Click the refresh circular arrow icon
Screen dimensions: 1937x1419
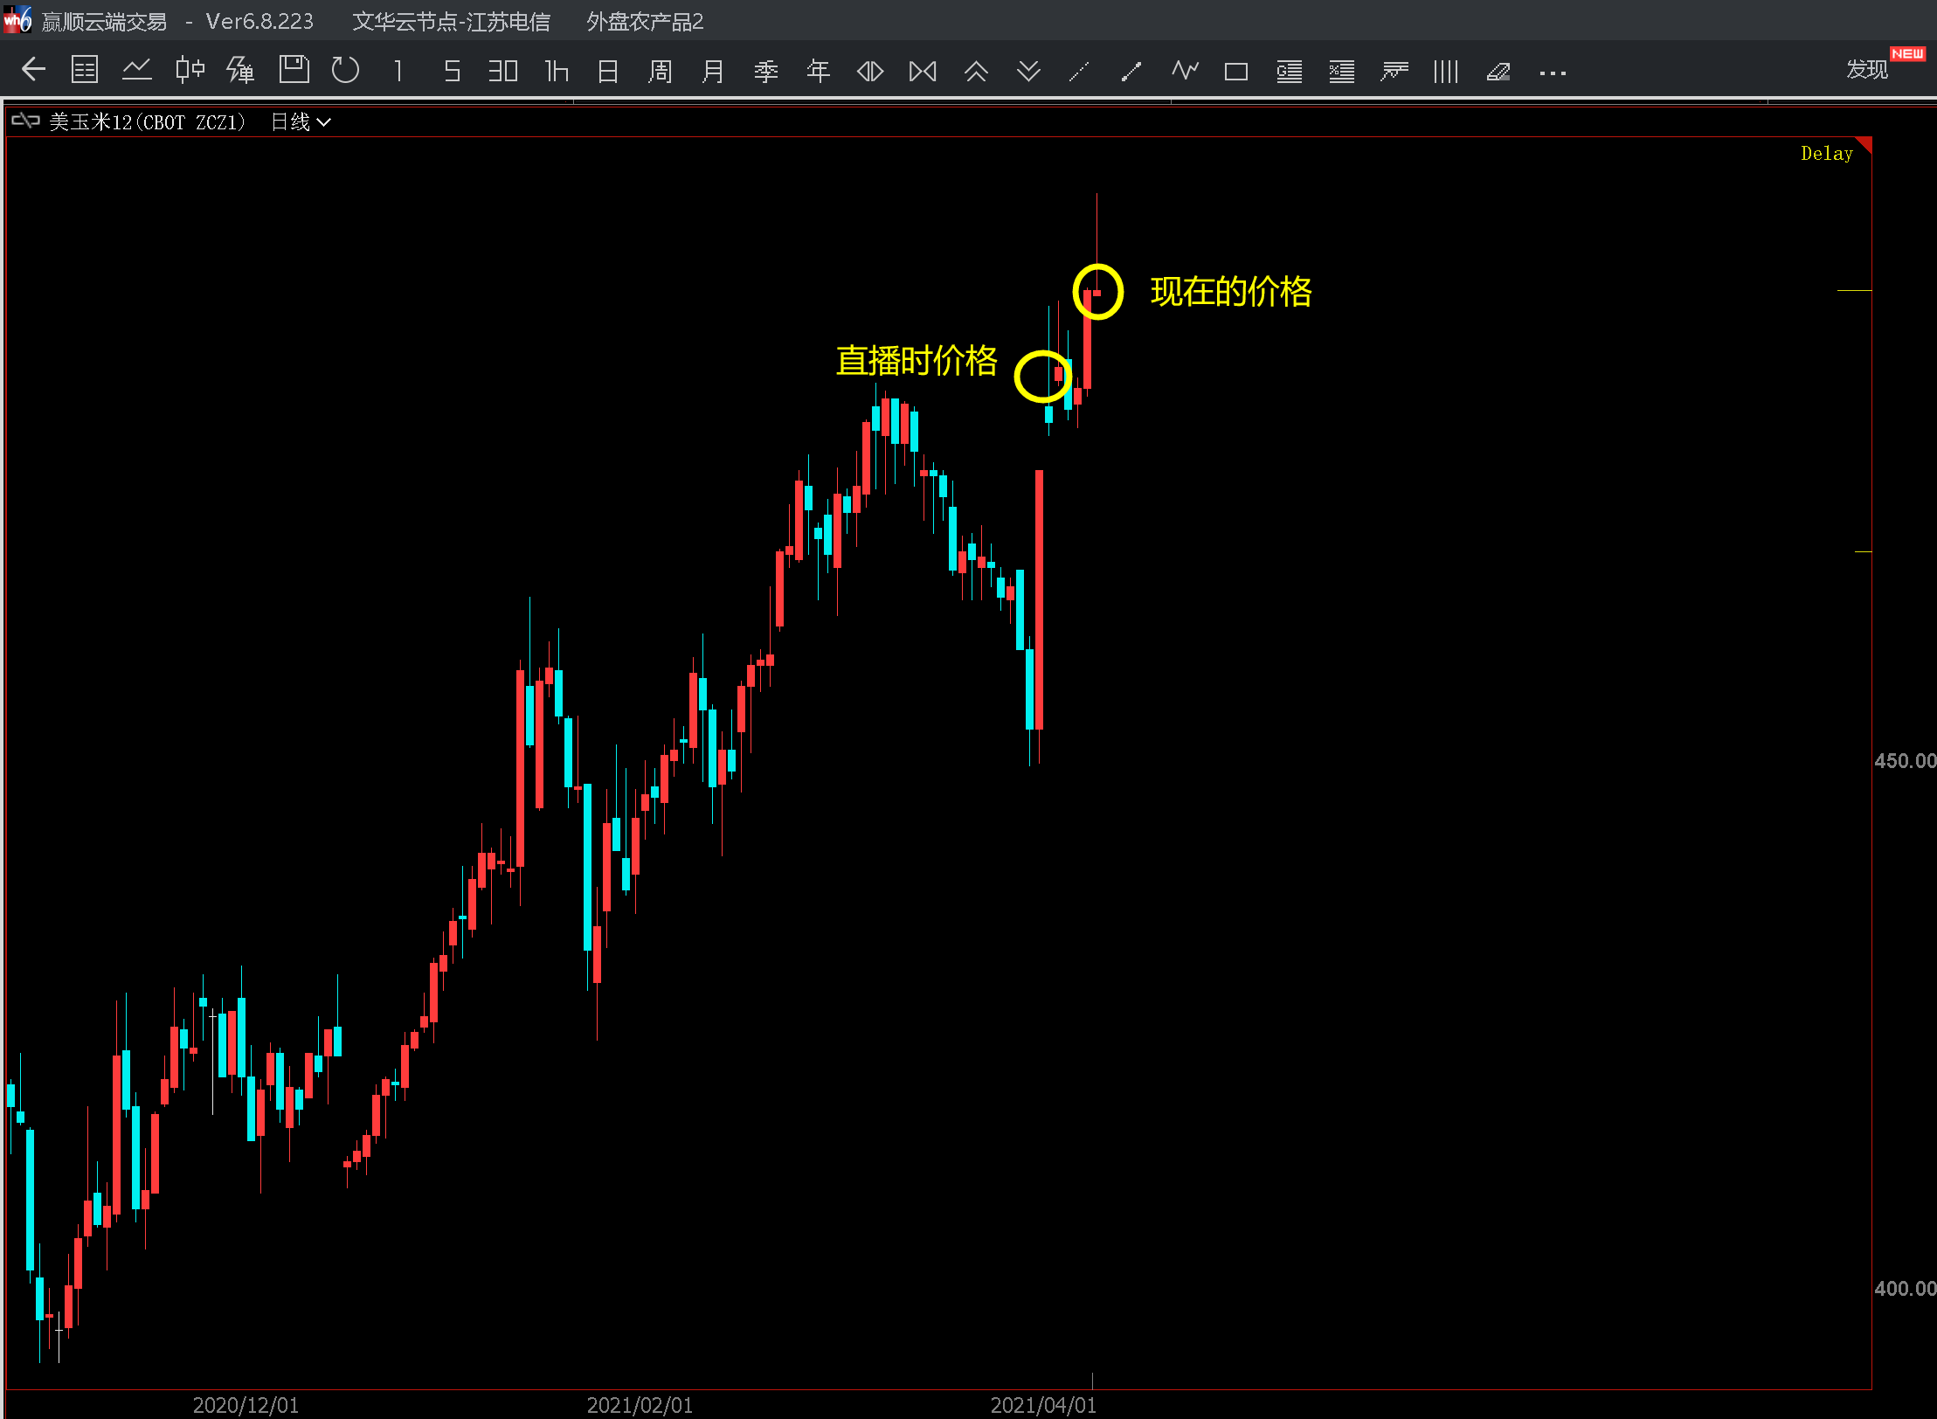[x=345, y=69]
